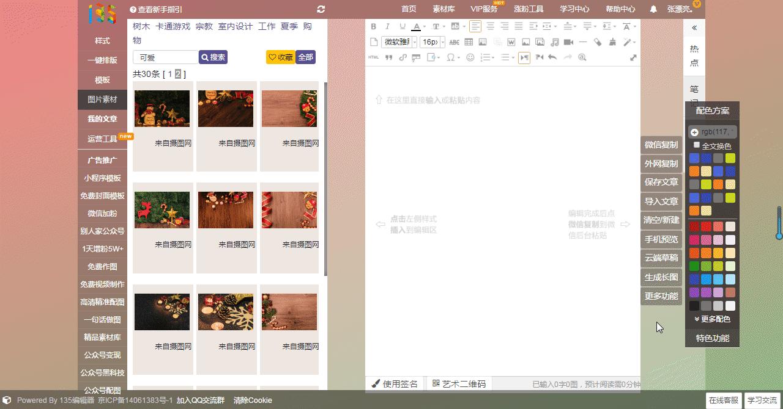Toggle italic formatting
Image resolution: width=783 pixels, height=409 pixels.
pos(387,26)
